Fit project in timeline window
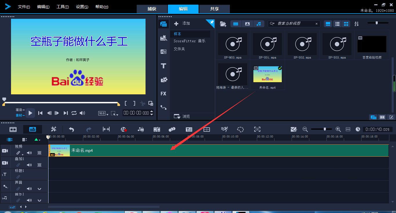Screen dimensions: 396x213 [348, 129]
